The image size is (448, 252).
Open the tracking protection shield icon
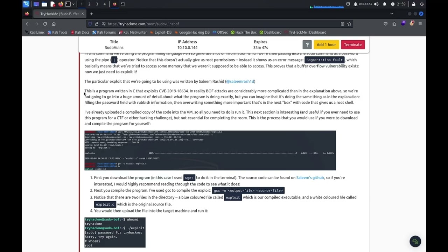[90, 24]
